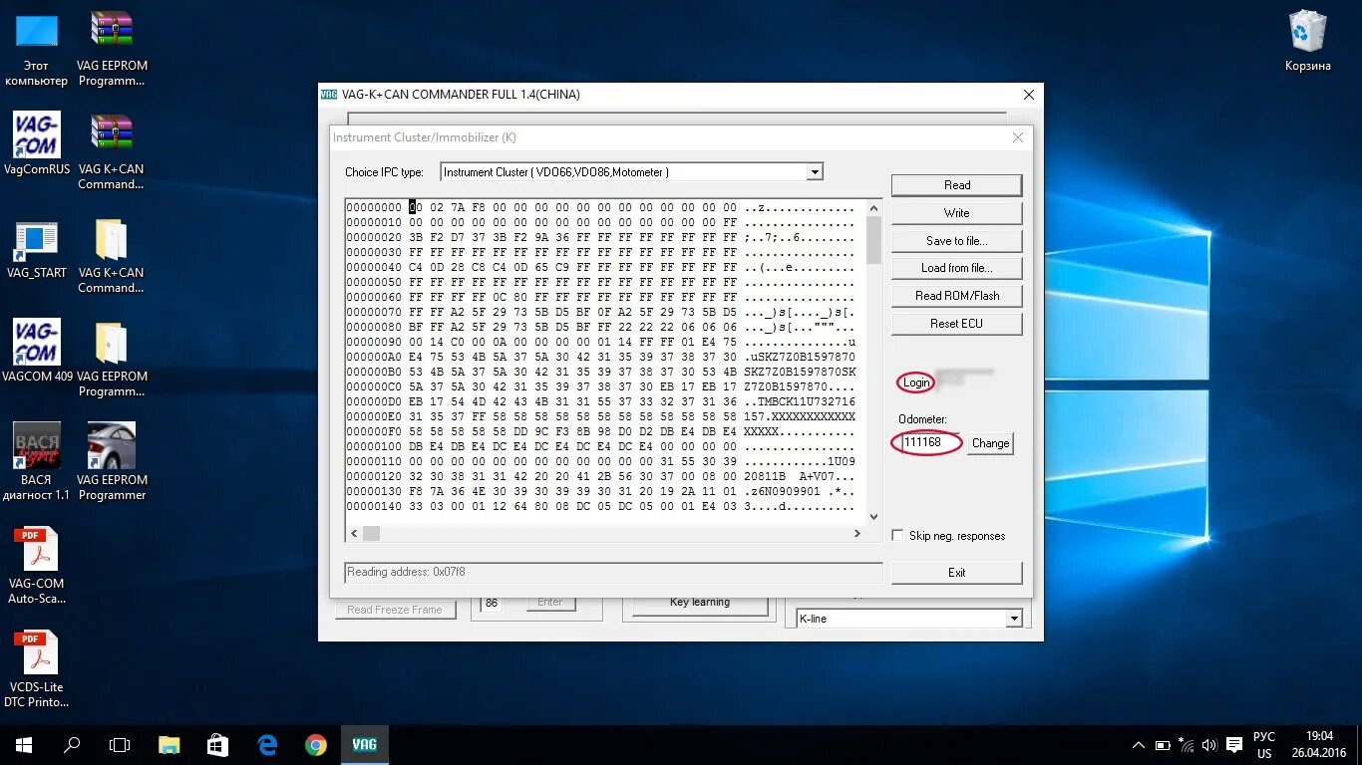Open Task View on the taskbar
This screenshot has width=1362, height=765.
tap(120, 744)
